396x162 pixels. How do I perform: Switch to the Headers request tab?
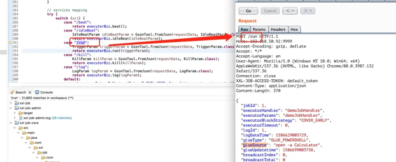[278, 30]
